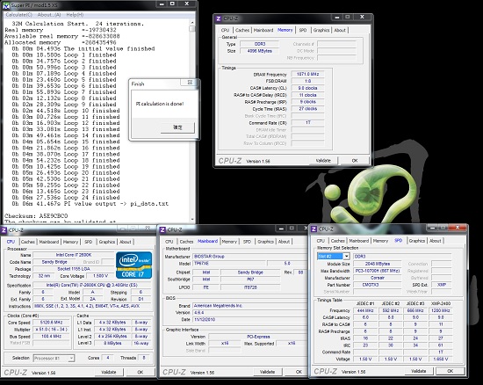Open Graphics tab in Memory window
This screenshot has width=483, height=385.
pos(321,30)
